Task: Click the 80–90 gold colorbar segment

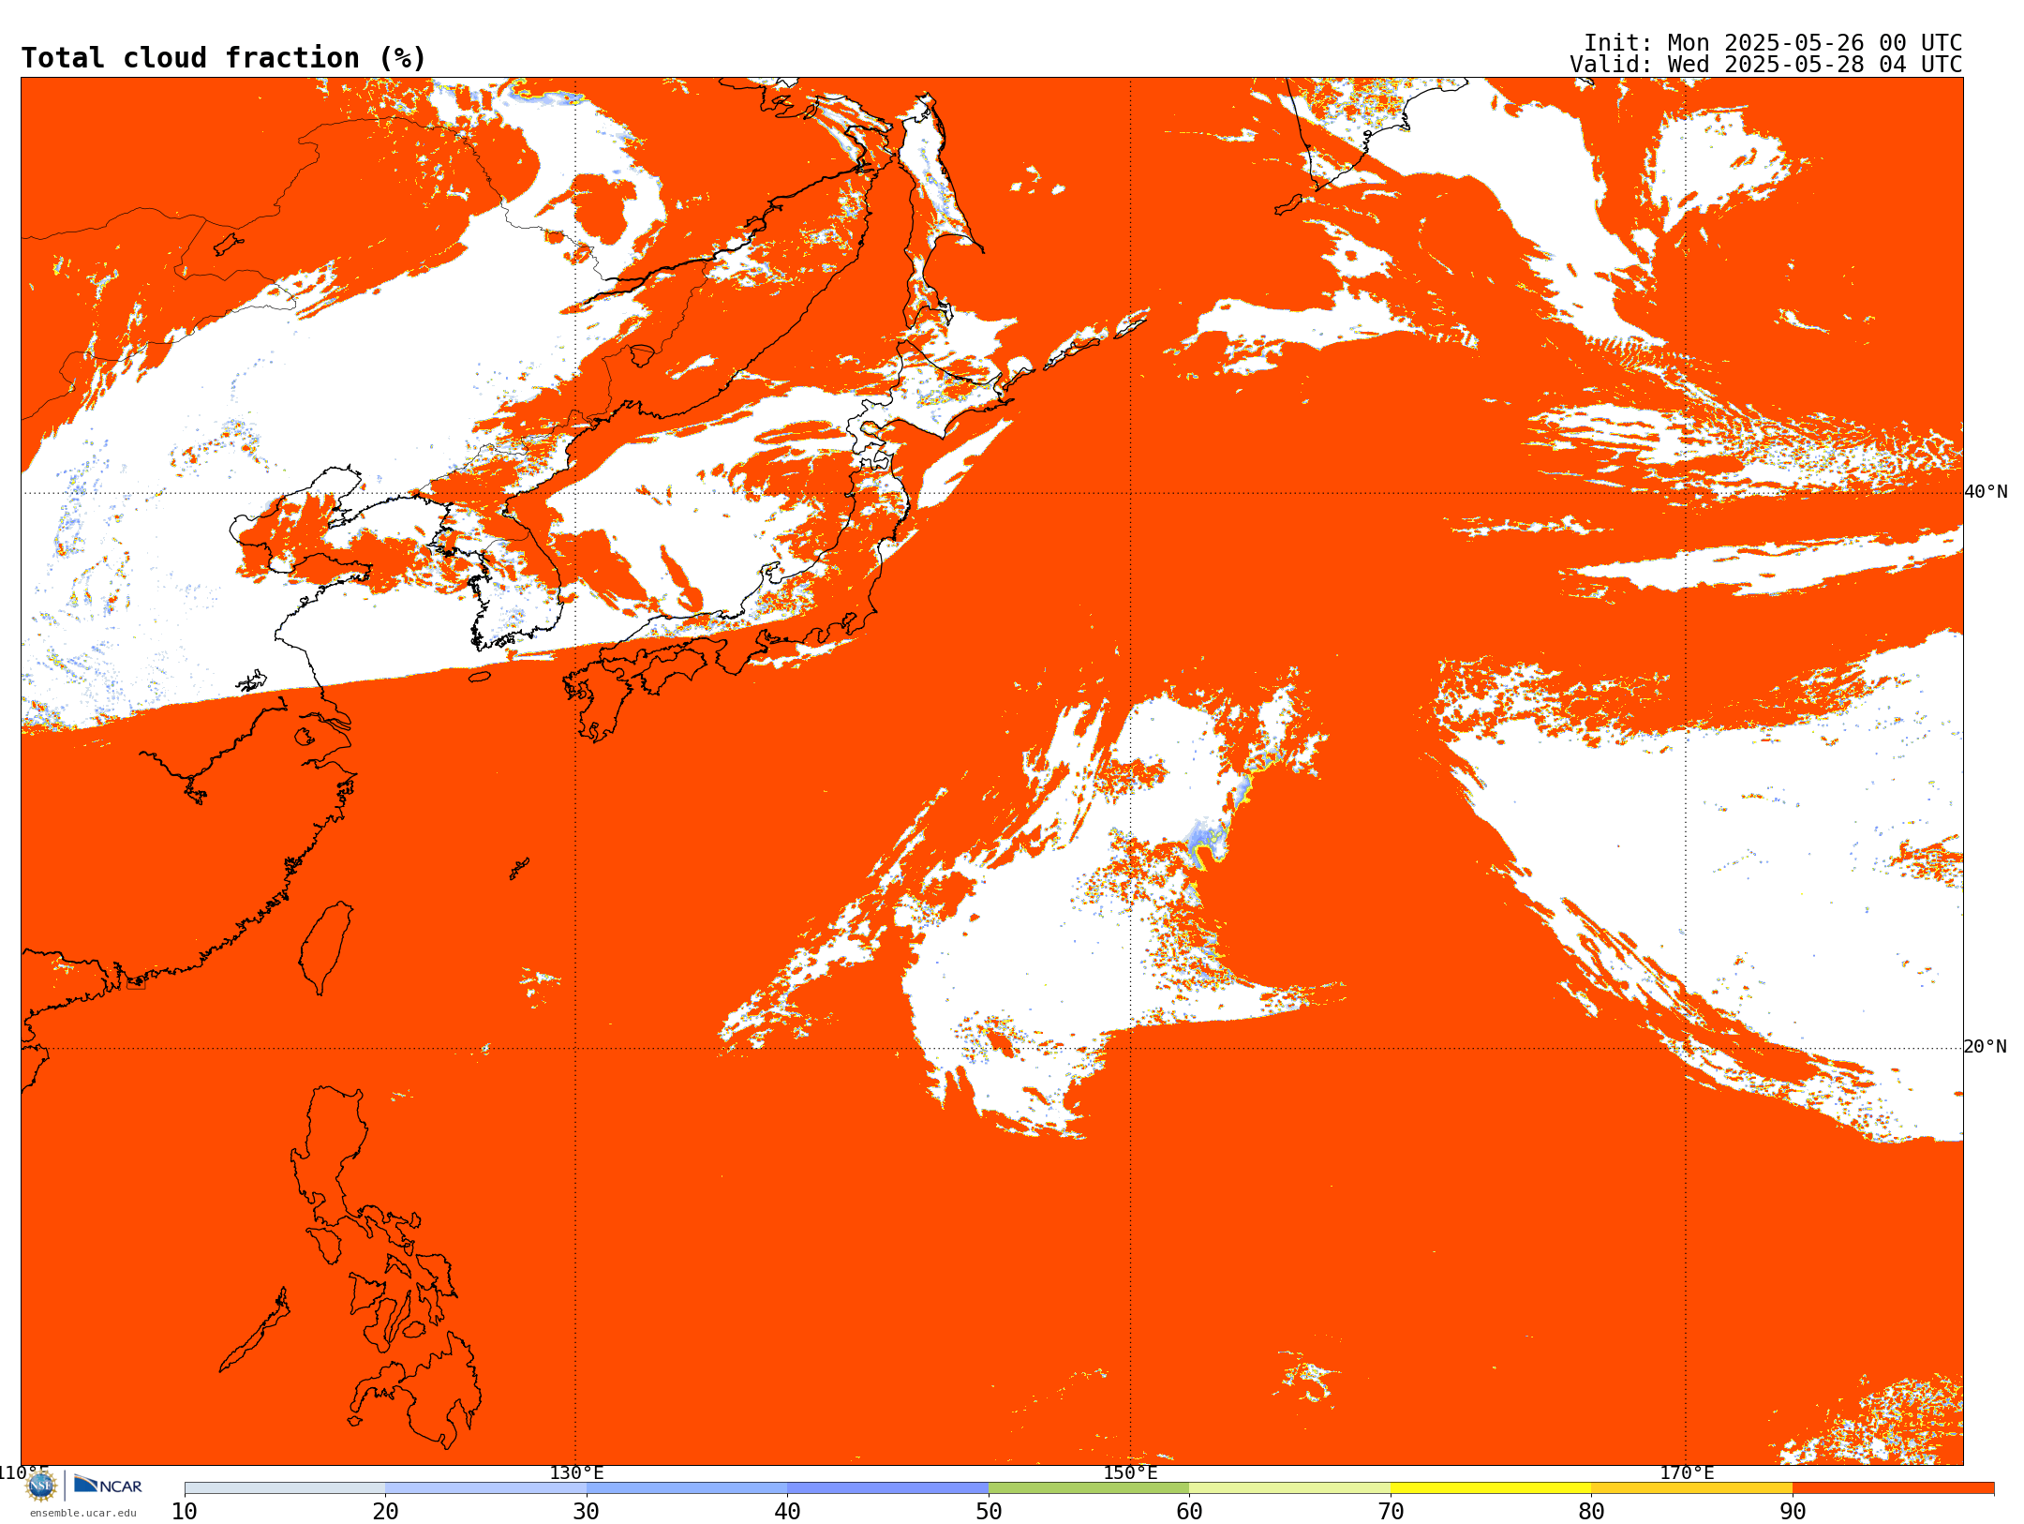Action: [1691, 1488]
